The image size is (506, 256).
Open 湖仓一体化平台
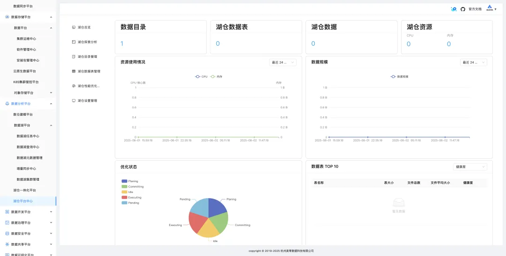click(x=24, y=191)
